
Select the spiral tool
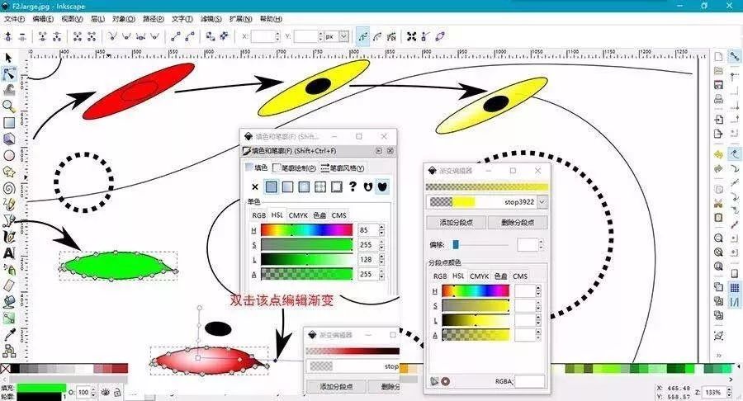coord(8,188)
